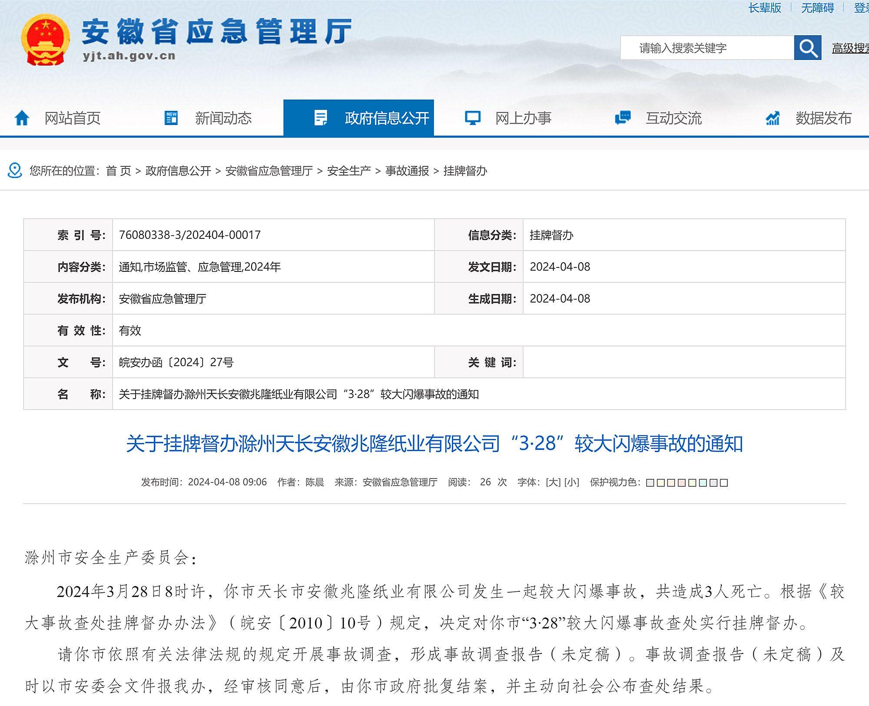Click the location pin breadcrumb icon

click(15, 171)
